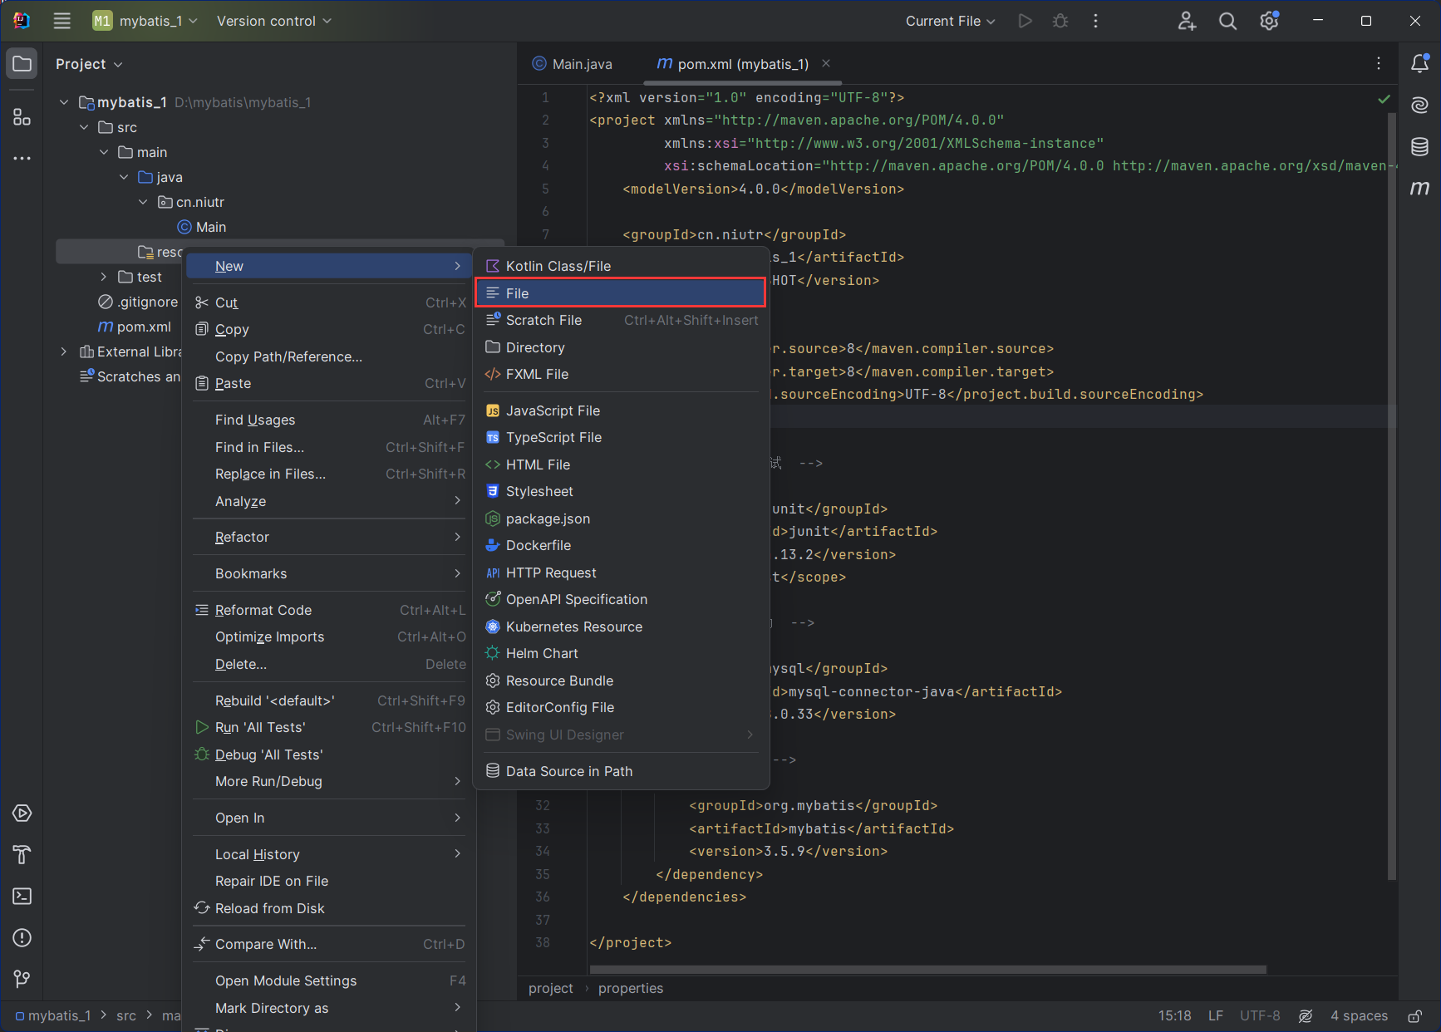Viewport: 1441px width, 1032px height.
Task: Click the editor horizontal scrollbar
Action: pos(927,970)
